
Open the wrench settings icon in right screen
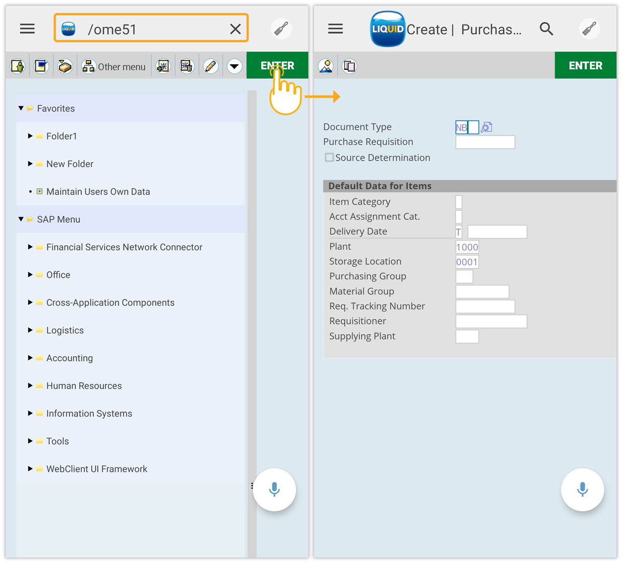coord(589,29)
